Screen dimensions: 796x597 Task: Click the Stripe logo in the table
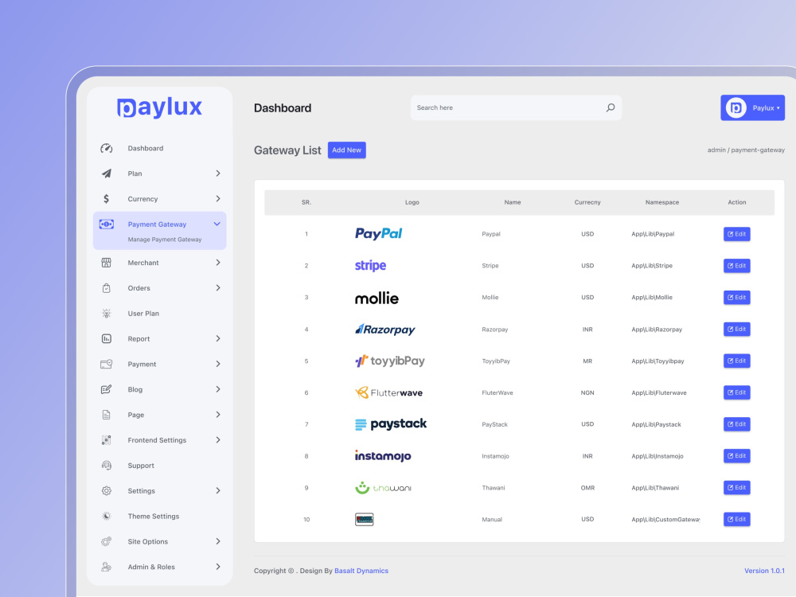[370, 266]
